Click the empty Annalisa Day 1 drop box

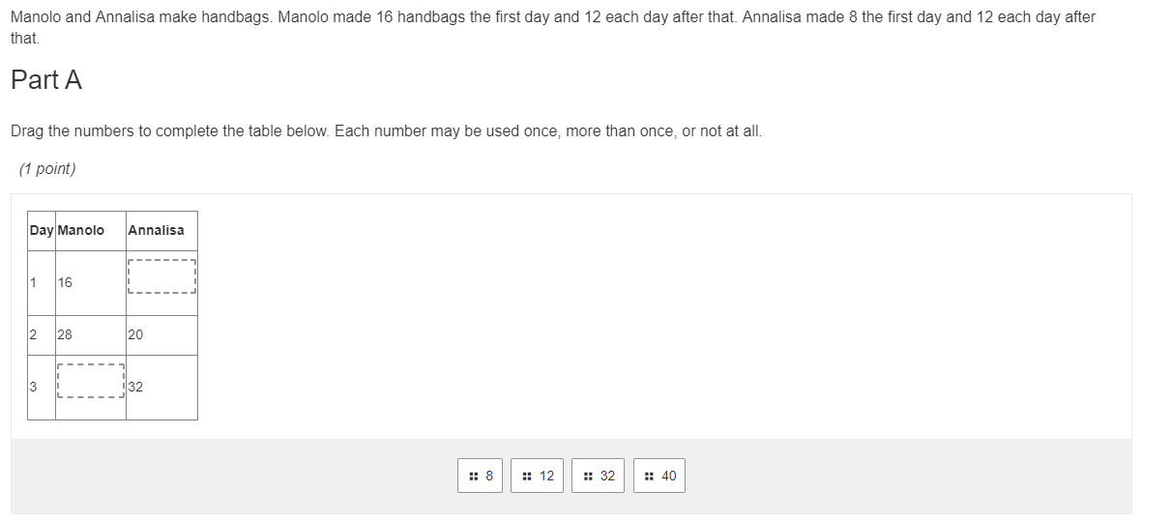(x=161, y=276)
